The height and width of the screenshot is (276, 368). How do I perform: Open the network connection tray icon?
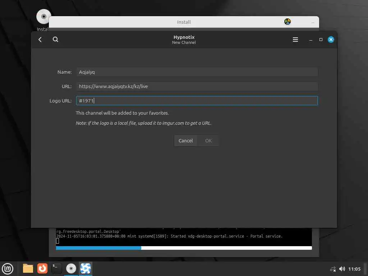(x=333, y=269)
